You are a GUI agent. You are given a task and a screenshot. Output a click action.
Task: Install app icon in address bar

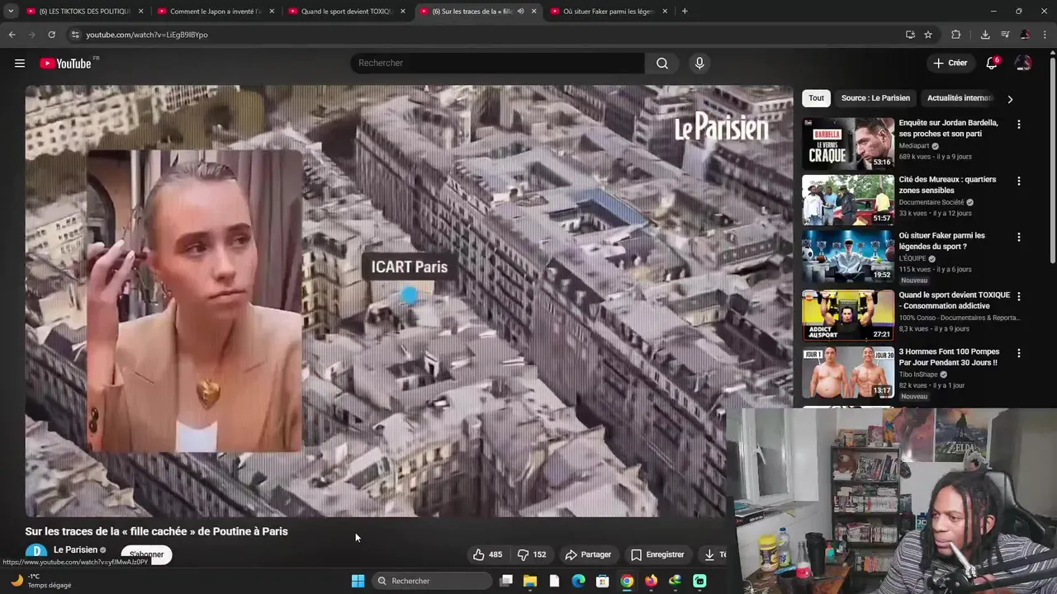910,35
